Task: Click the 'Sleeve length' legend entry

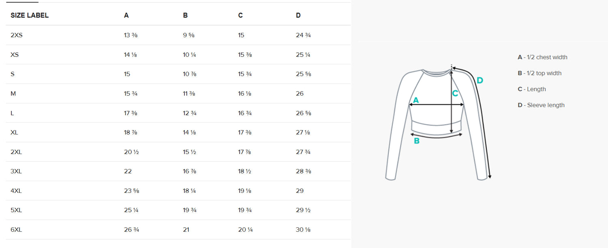Action: (541, 105)
